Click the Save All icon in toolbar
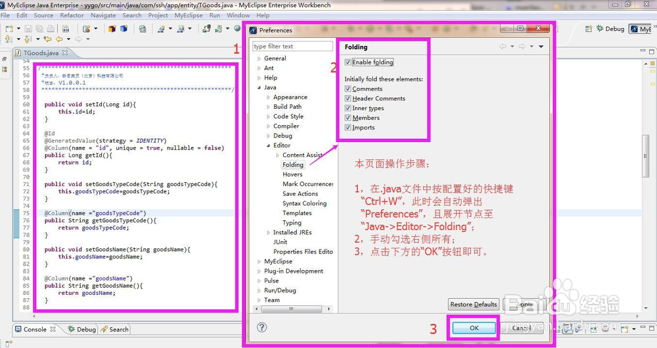657x348 pixels. [x=39, y=29]
